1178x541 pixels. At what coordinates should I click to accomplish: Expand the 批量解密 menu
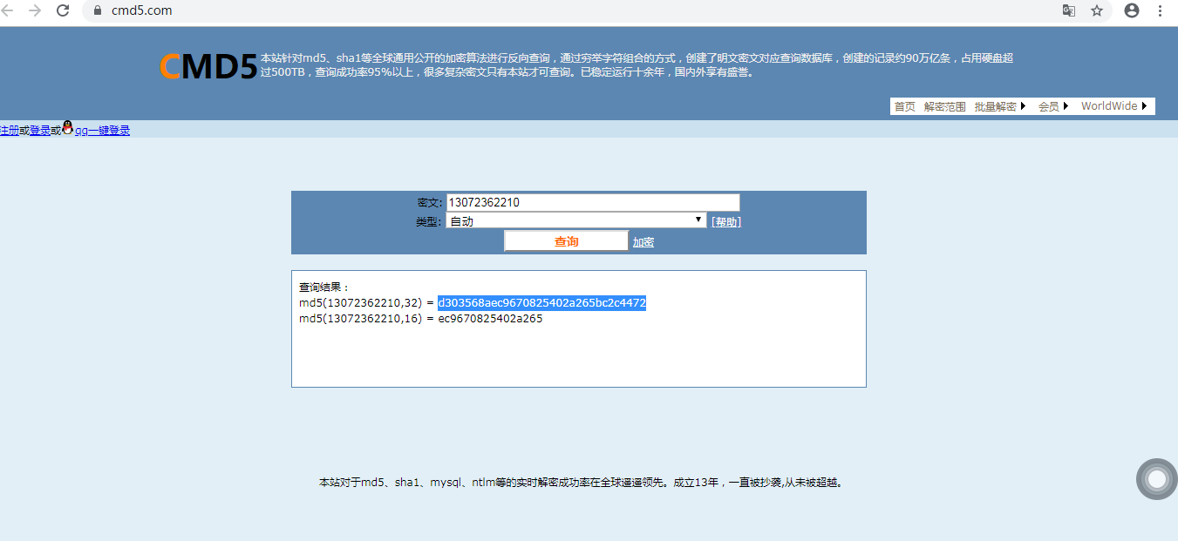point(1000,106)
